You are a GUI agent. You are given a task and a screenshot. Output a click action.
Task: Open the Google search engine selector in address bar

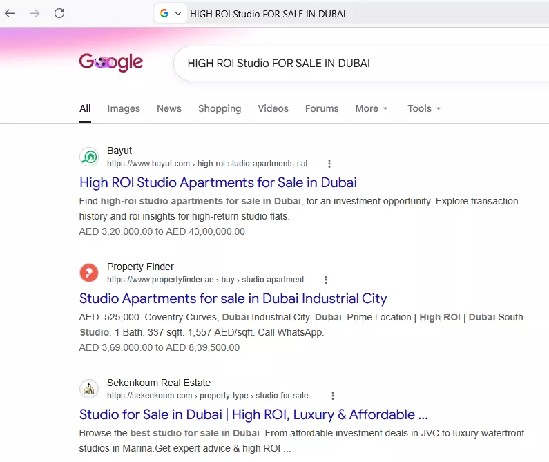[x=170, y=14]
